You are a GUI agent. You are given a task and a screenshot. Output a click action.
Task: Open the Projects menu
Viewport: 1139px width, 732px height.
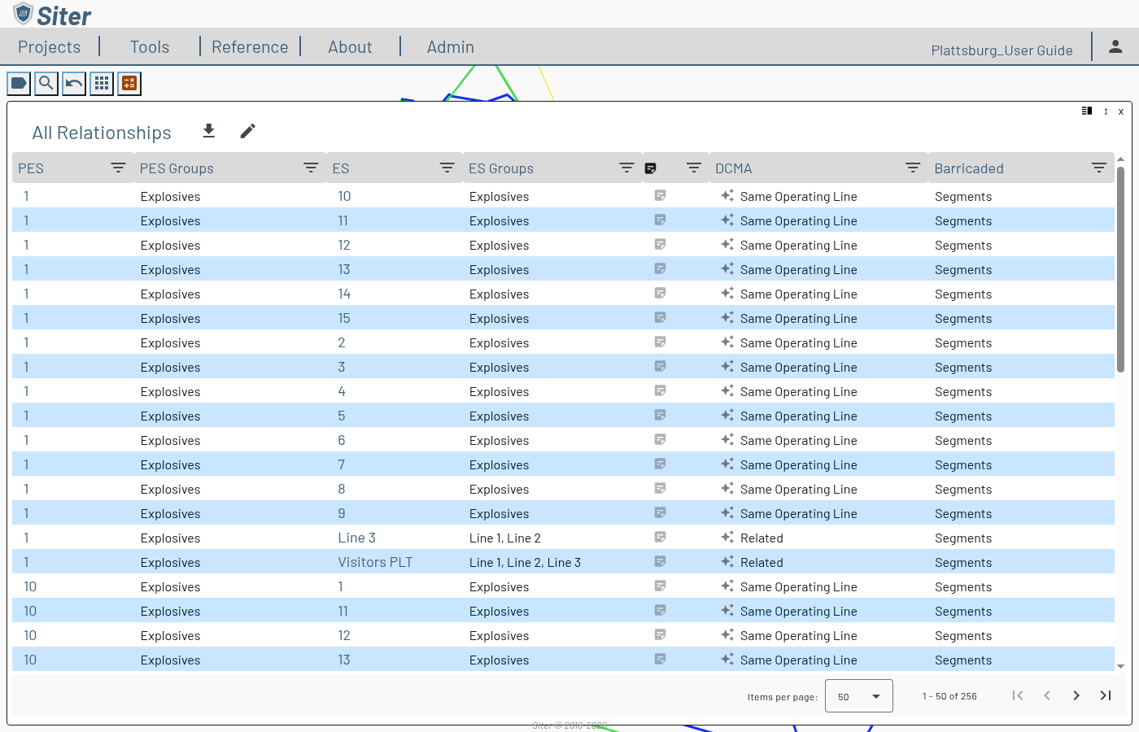[x=50, y=47]
